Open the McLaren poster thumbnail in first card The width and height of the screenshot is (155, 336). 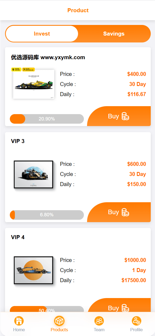(x=33, y=83)
